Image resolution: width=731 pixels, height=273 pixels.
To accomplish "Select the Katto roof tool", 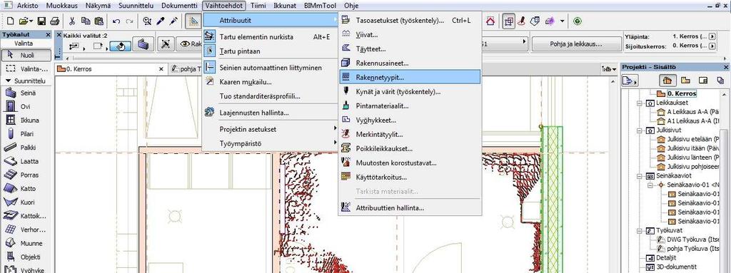I will [24, 189].
